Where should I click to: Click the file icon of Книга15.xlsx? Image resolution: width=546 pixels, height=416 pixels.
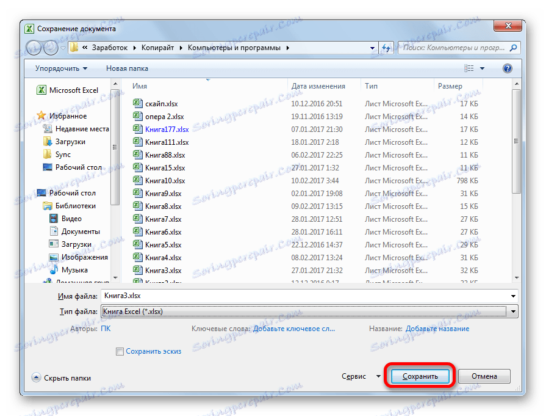[137, 167]
